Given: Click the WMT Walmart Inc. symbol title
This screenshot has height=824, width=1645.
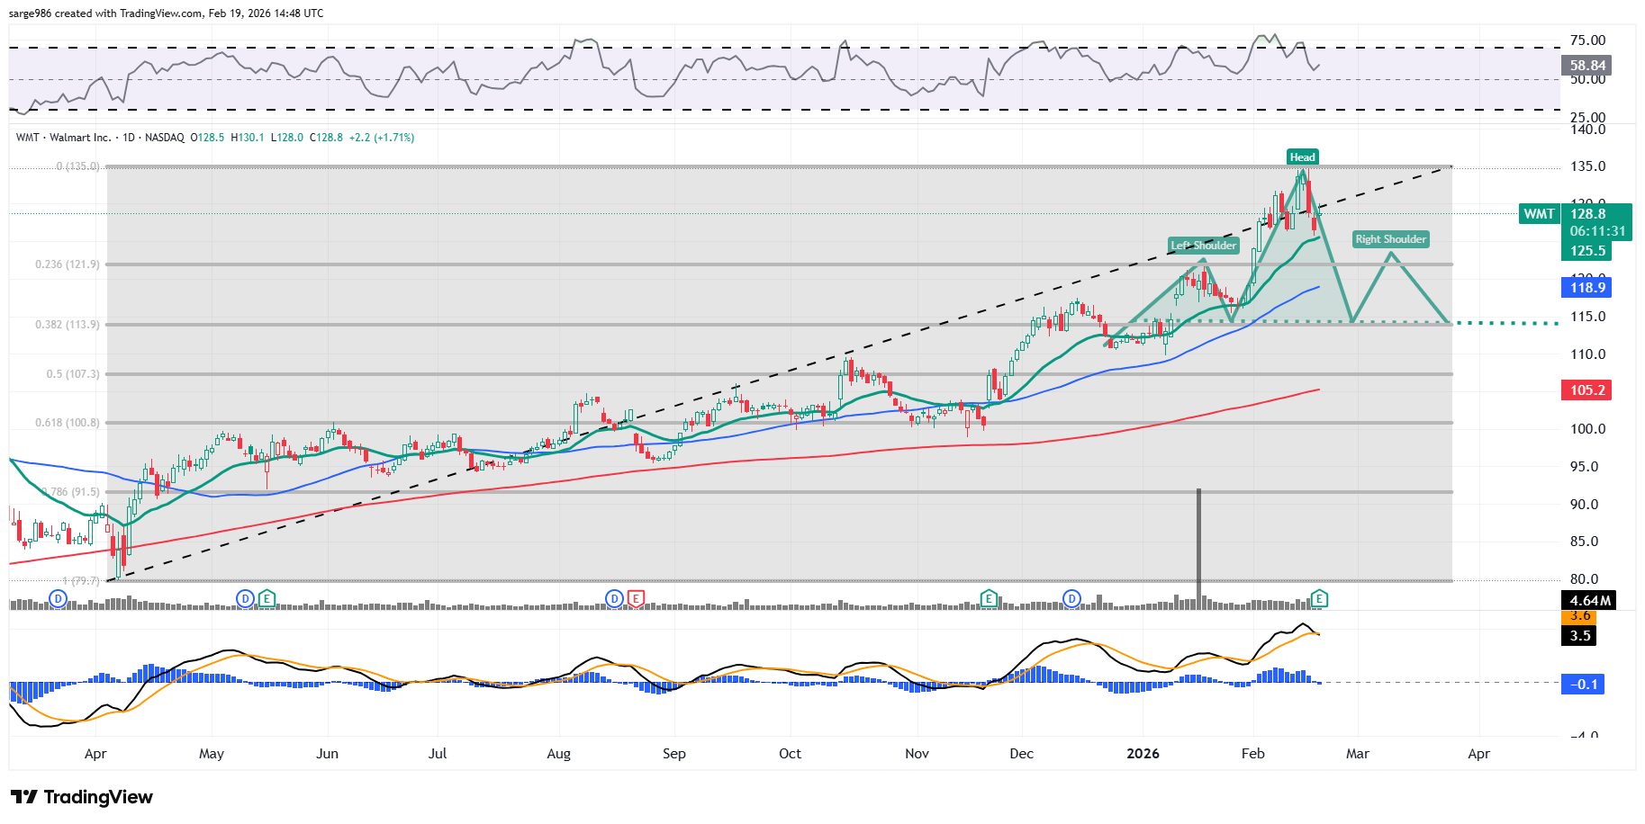Looking at the screenshot, I should [63, 138].
